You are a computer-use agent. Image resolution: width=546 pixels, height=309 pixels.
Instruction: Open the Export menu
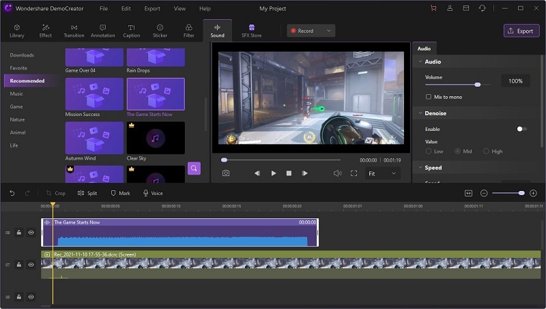point(152,8)
